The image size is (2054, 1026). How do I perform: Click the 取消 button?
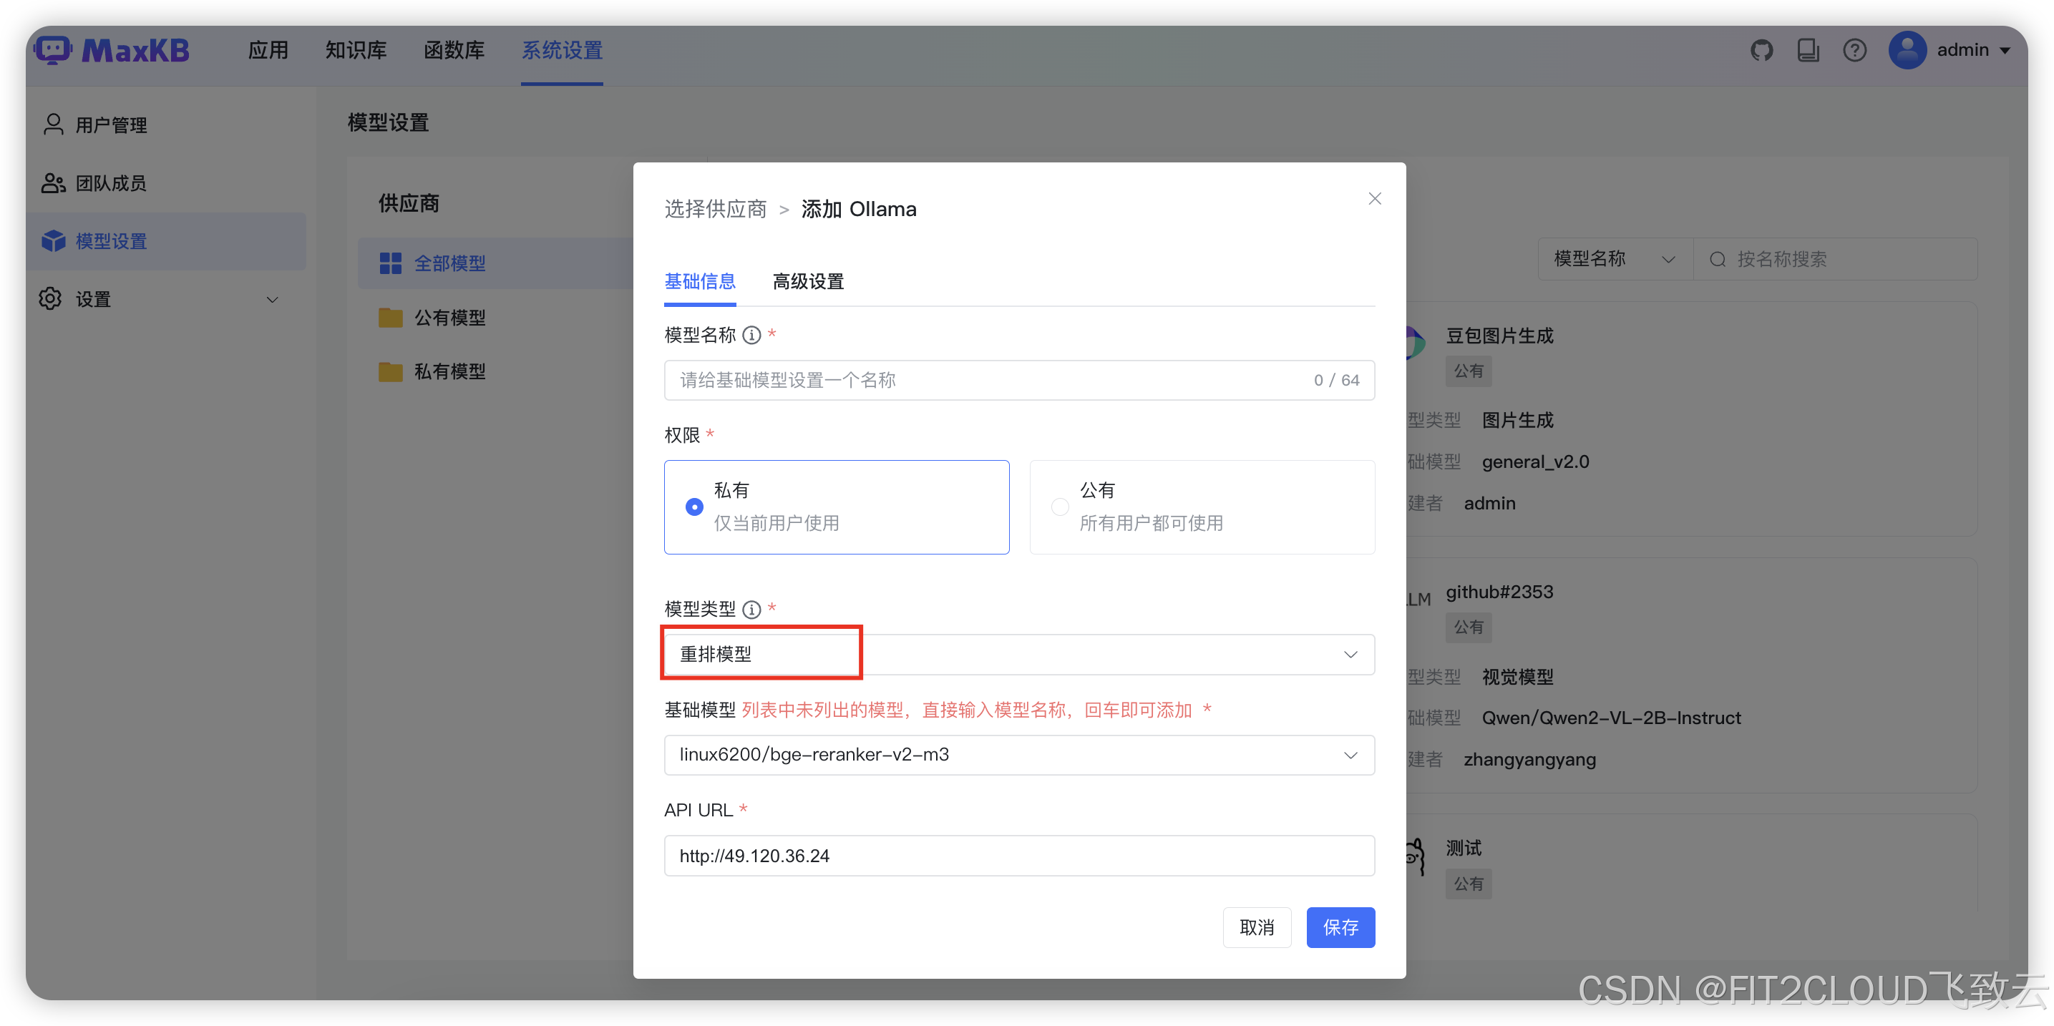[1257, 927]
